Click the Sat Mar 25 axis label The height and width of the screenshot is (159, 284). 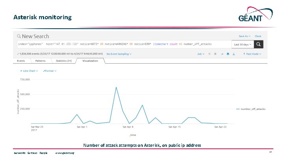[37, 127]
